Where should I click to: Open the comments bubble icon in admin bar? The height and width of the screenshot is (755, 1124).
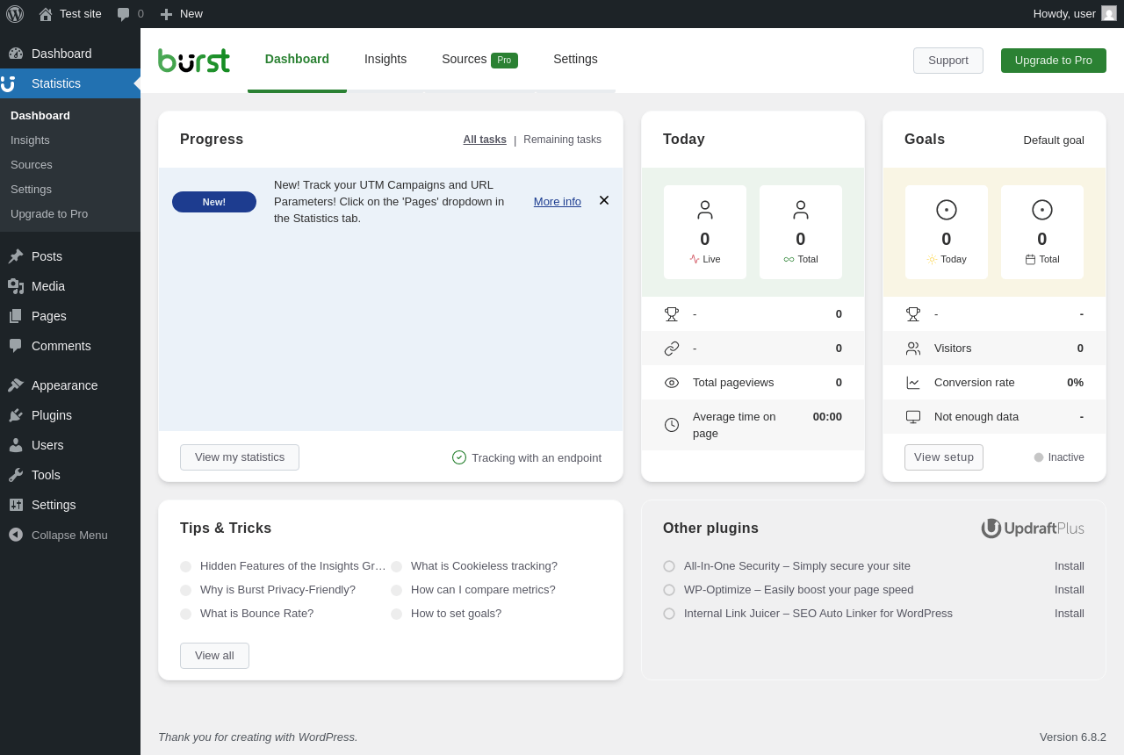[x=124, y=14]
